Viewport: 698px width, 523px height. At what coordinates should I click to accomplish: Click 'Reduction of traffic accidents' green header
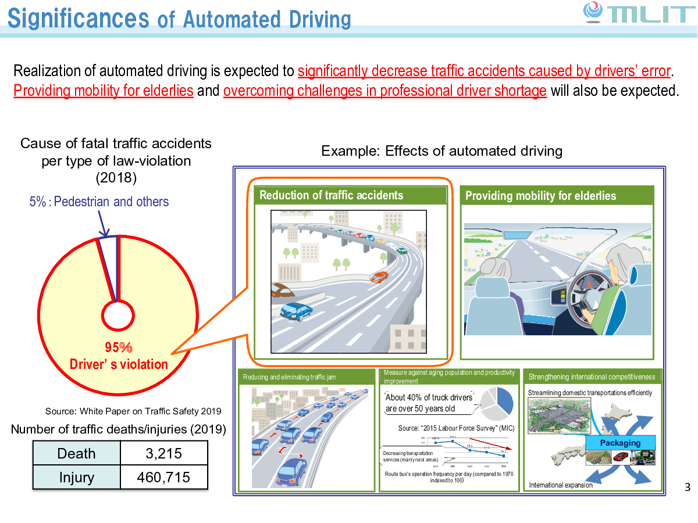(351, 195)
